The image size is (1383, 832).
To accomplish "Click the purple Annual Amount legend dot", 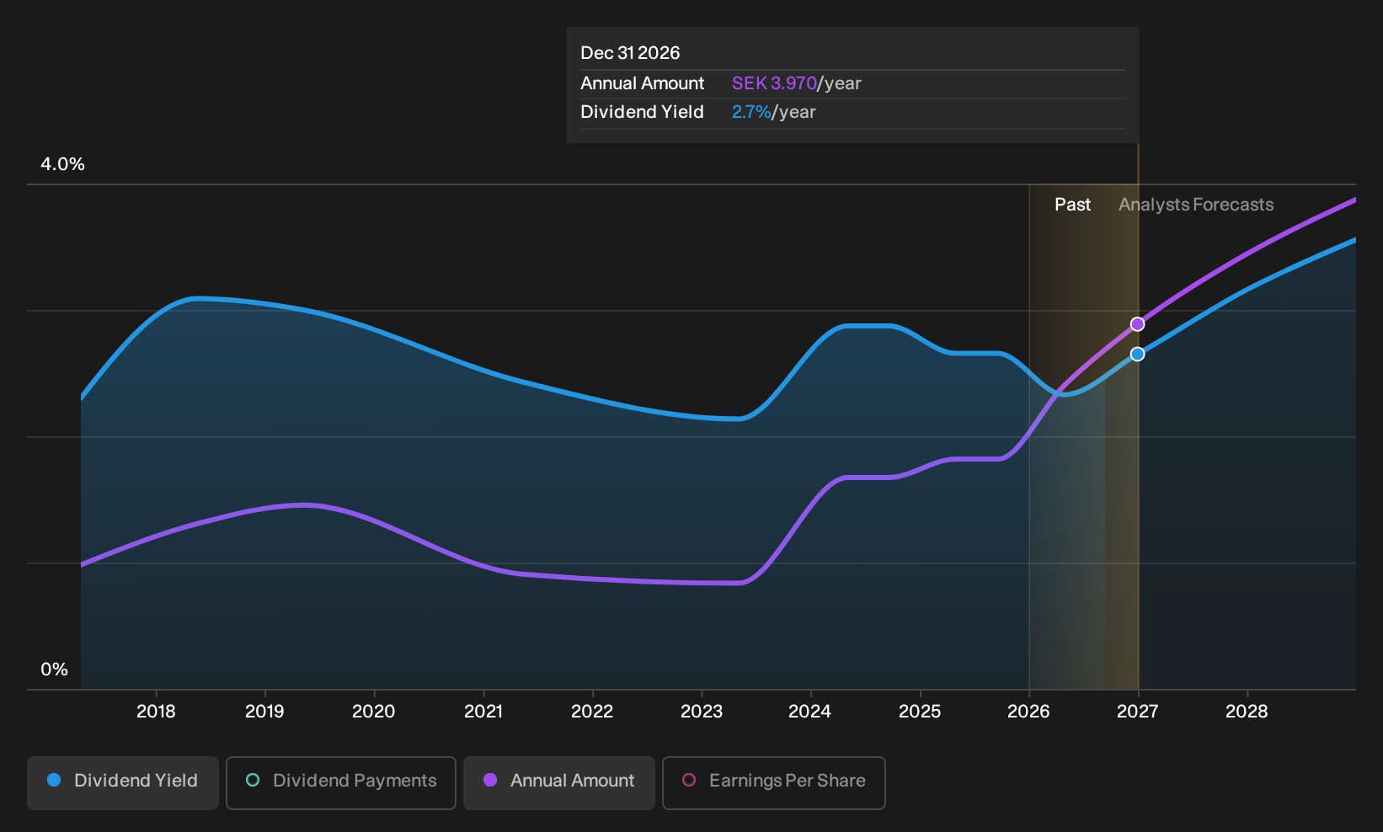I will click(490, 780).
